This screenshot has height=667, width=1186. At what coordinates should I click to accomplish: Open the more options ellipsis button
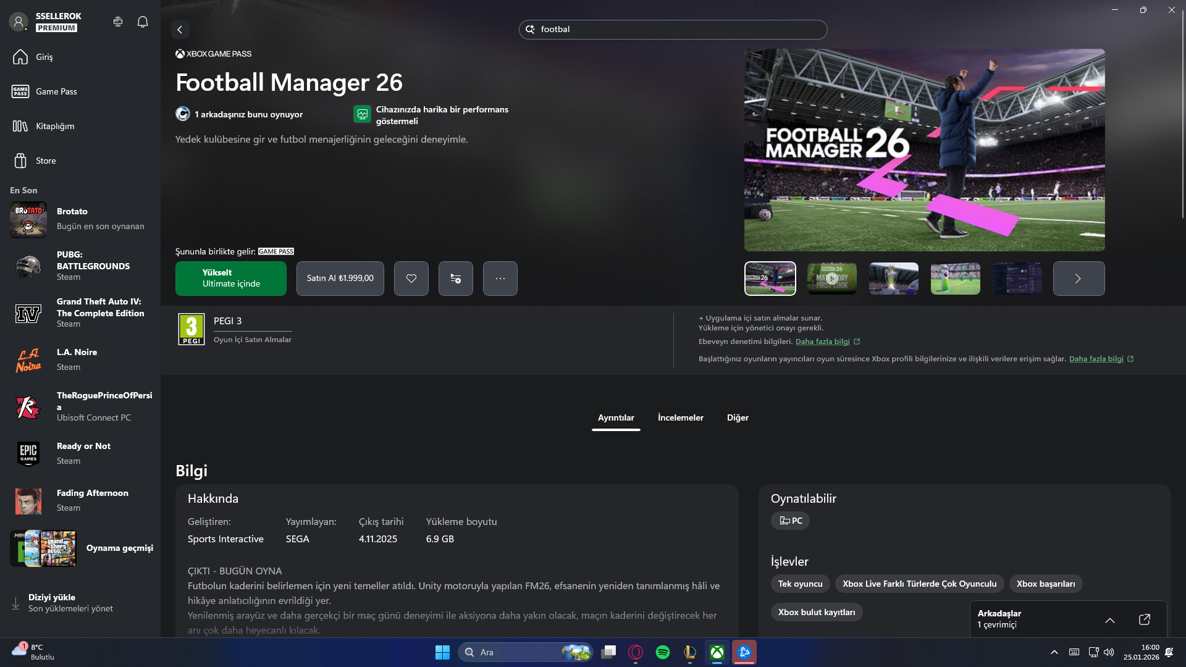pos(500,279)
